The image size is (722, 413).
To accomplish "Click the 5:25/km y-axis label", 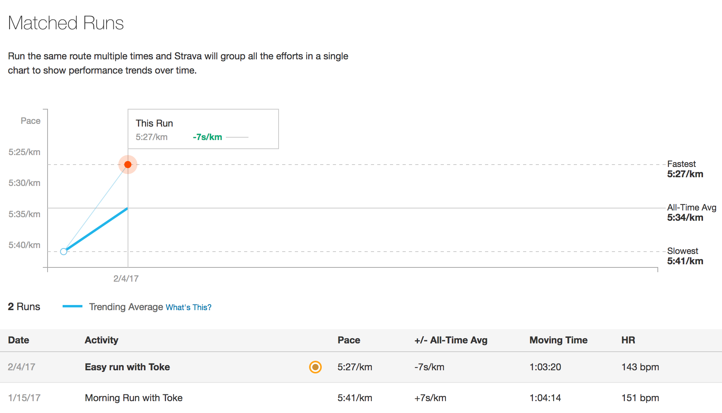I will (25, 152).
